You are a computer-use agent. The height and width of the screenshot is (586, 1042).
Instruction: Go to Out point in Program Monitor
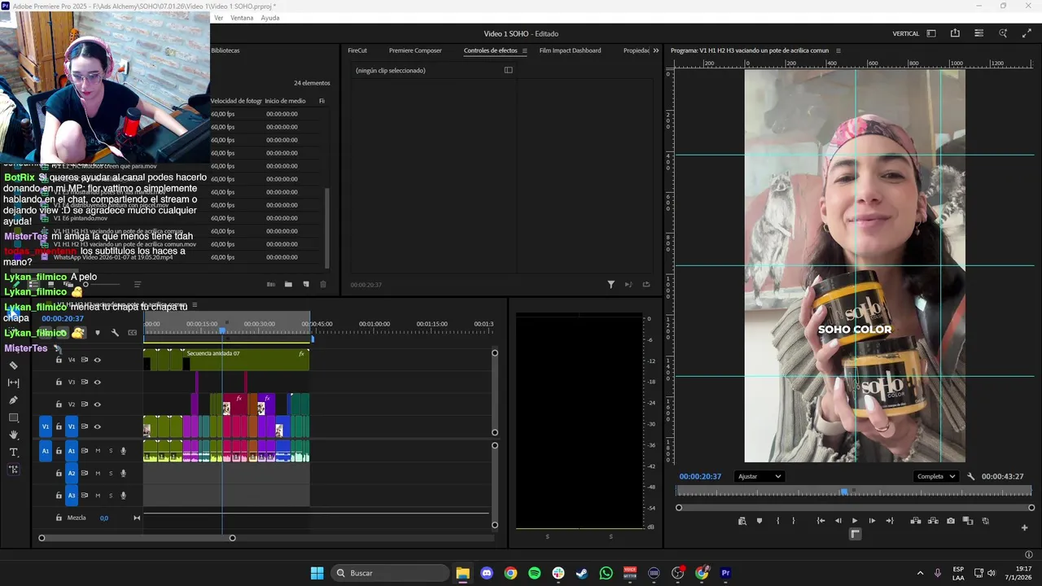(889, 521)
